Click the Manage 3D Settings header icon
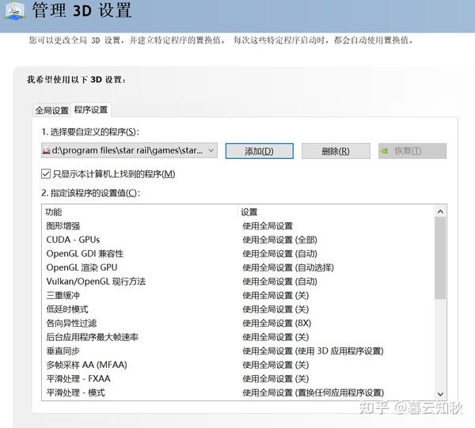The width and height of the screenshot is (475, 428). tap(14, 10)
